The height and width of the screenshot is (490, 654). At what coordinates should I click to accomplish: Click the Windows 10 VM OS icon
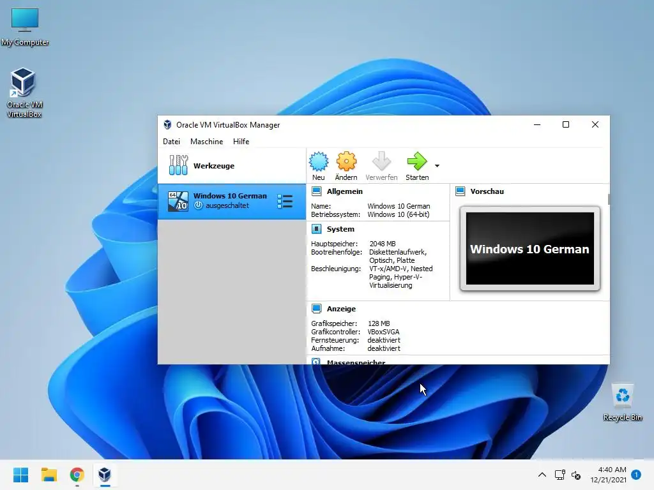tap(178, 201)
